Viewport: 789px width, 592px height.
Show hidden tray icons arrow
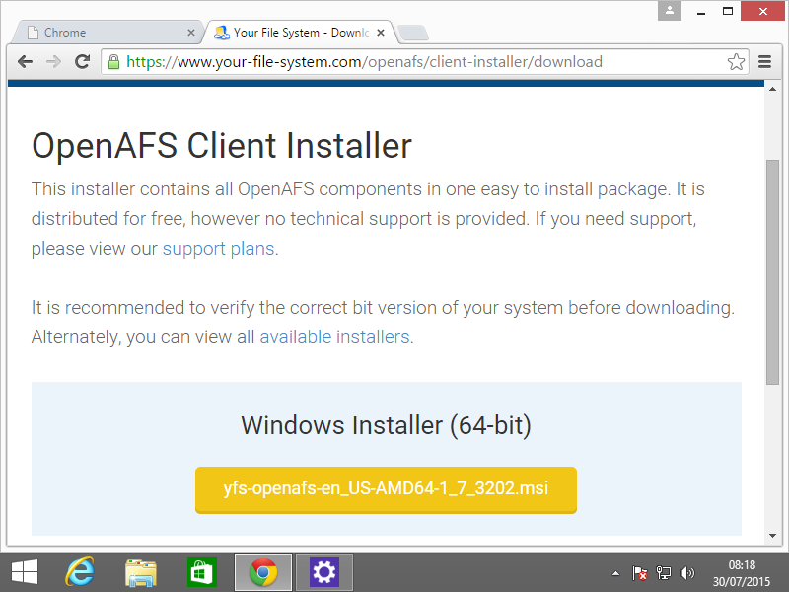[615, 573]
